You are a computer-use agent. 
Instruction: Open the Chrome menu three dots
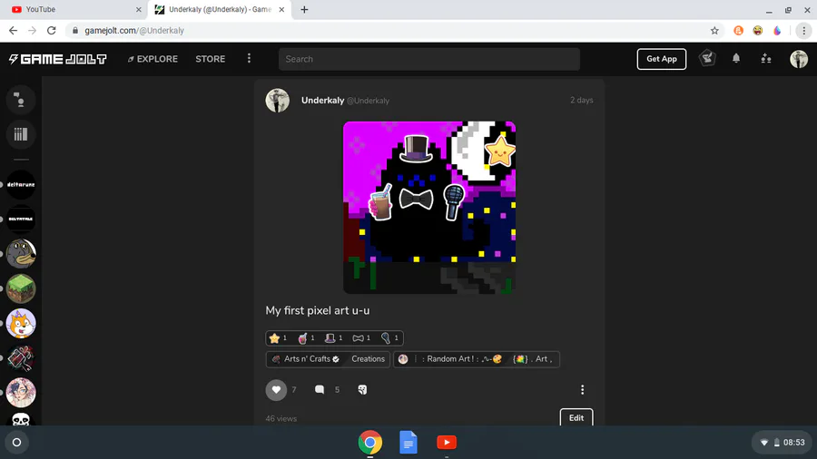(803, 31)
